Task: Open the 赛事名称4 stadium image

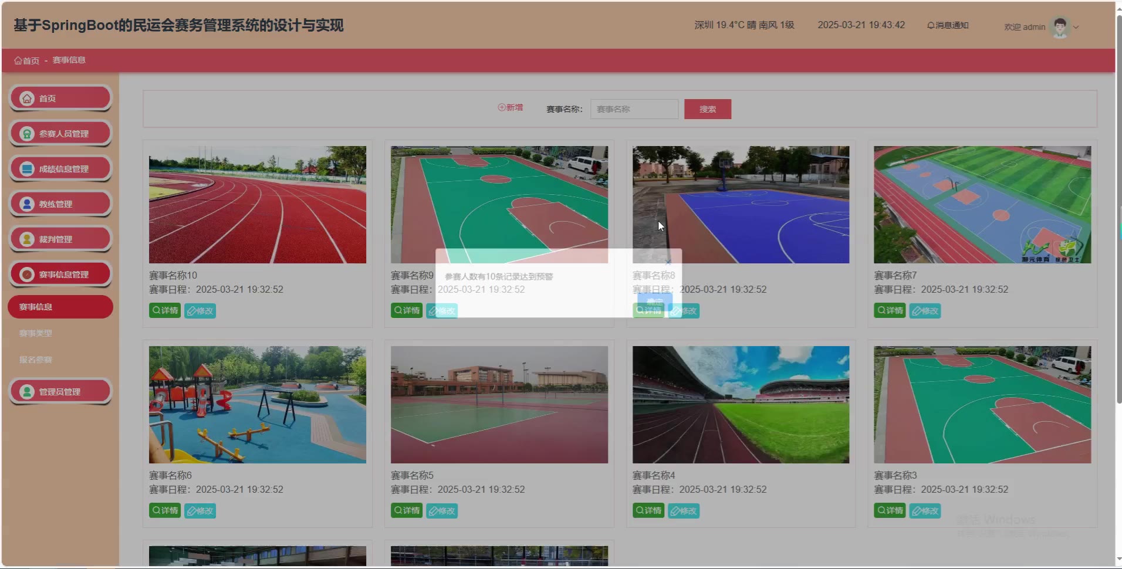Action: 741,405
